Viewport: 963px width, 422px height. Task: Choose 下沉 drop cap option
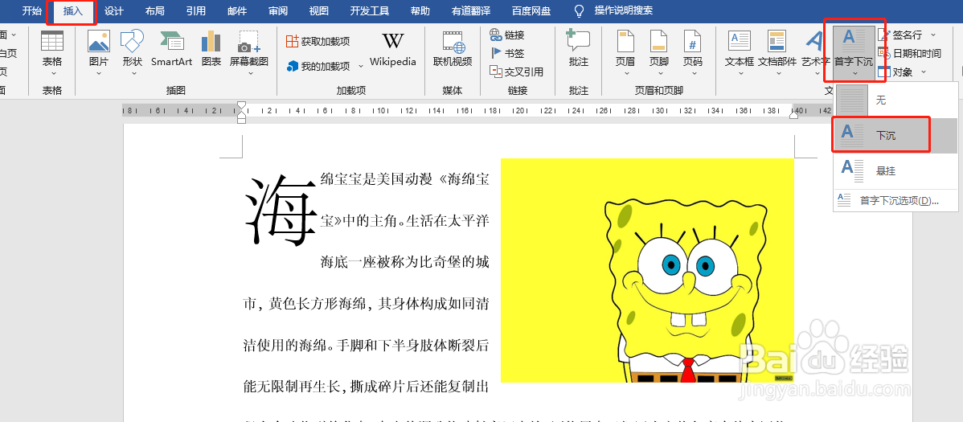pos(896,136)
